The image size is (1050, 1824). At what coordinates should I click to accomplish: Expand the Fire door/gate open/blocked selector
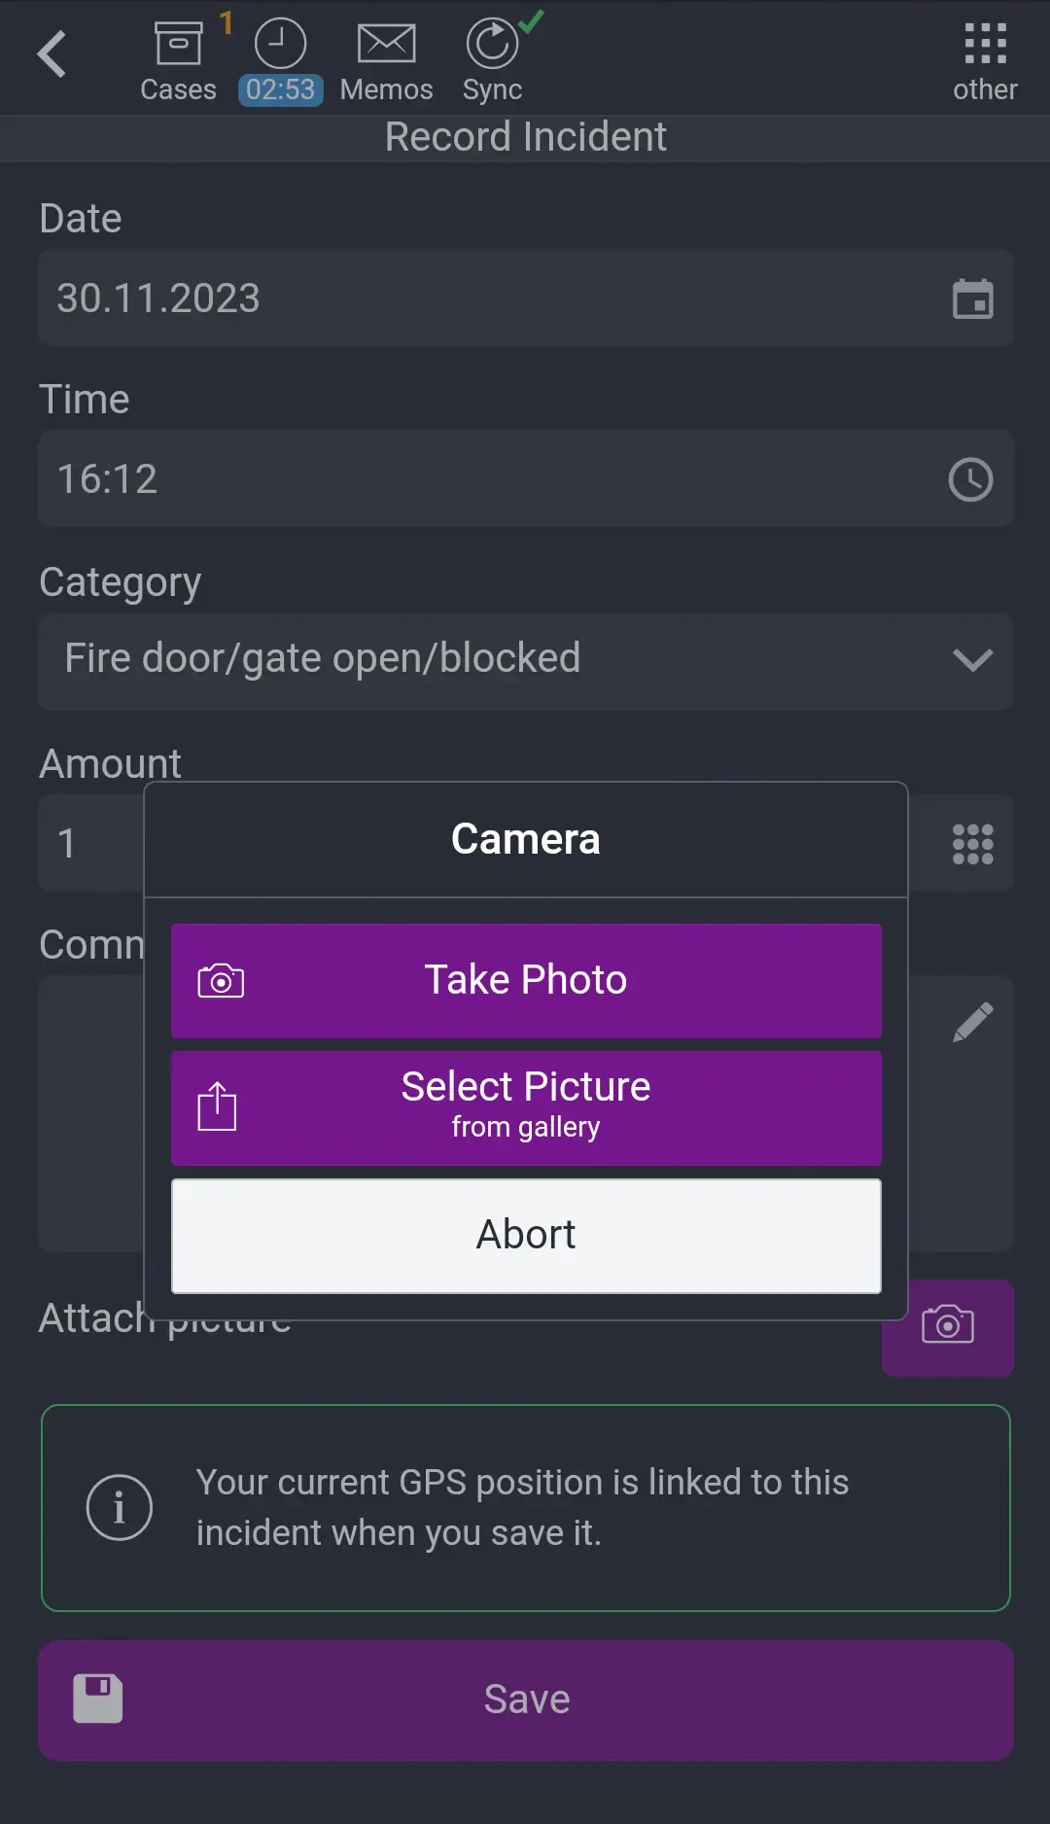click(525, 661)
